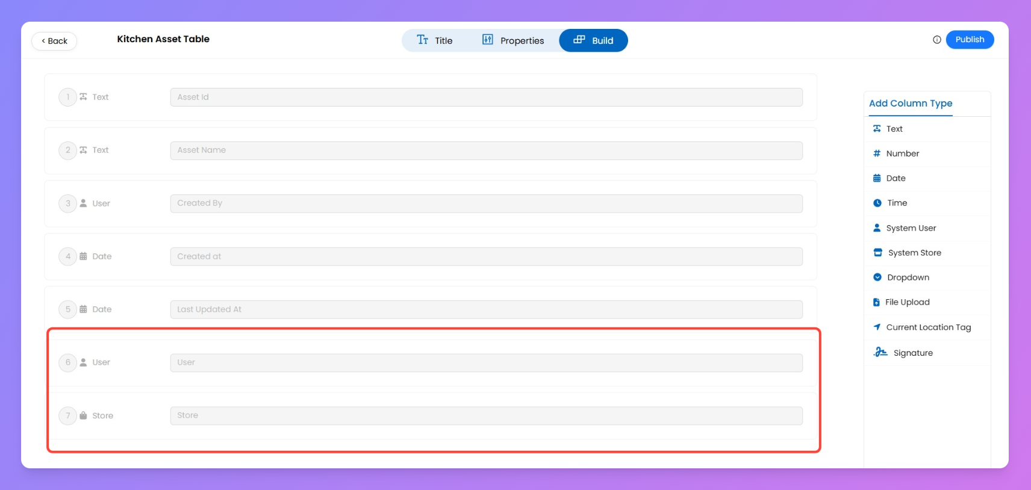Add a Signature column type
The image size is (1031, 490).
click(x=927, y=353)
